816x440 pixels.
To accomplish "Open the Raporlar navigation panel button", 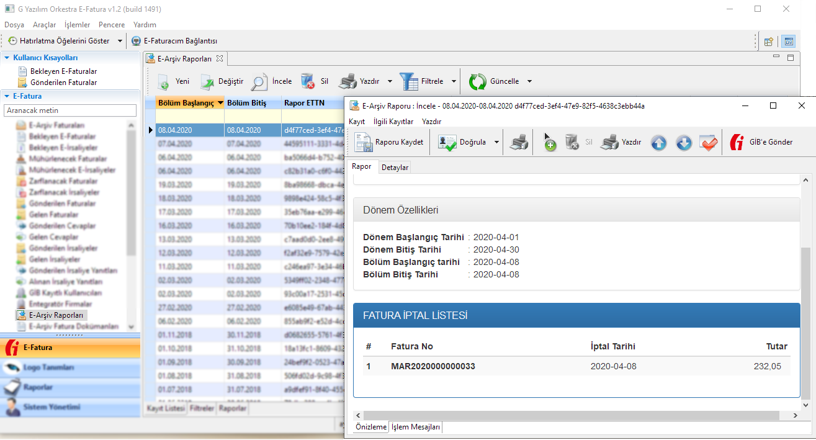I will (x=38, y=387).
